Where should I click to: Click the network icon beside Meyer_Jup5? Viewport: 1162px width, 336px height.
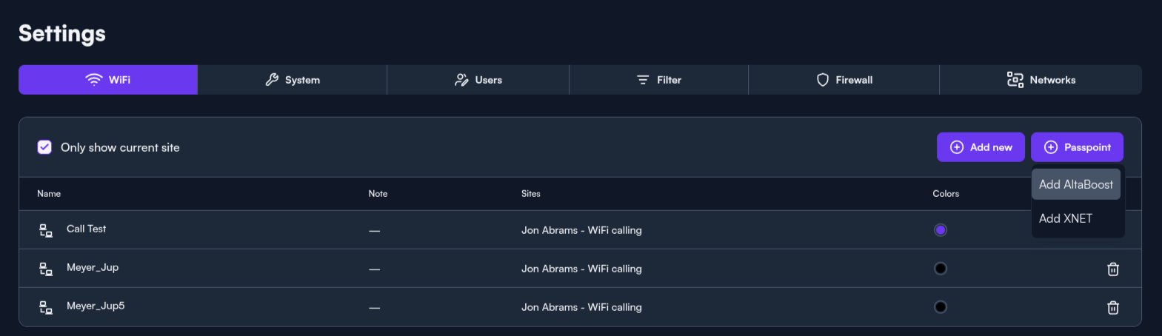(46, 308)
